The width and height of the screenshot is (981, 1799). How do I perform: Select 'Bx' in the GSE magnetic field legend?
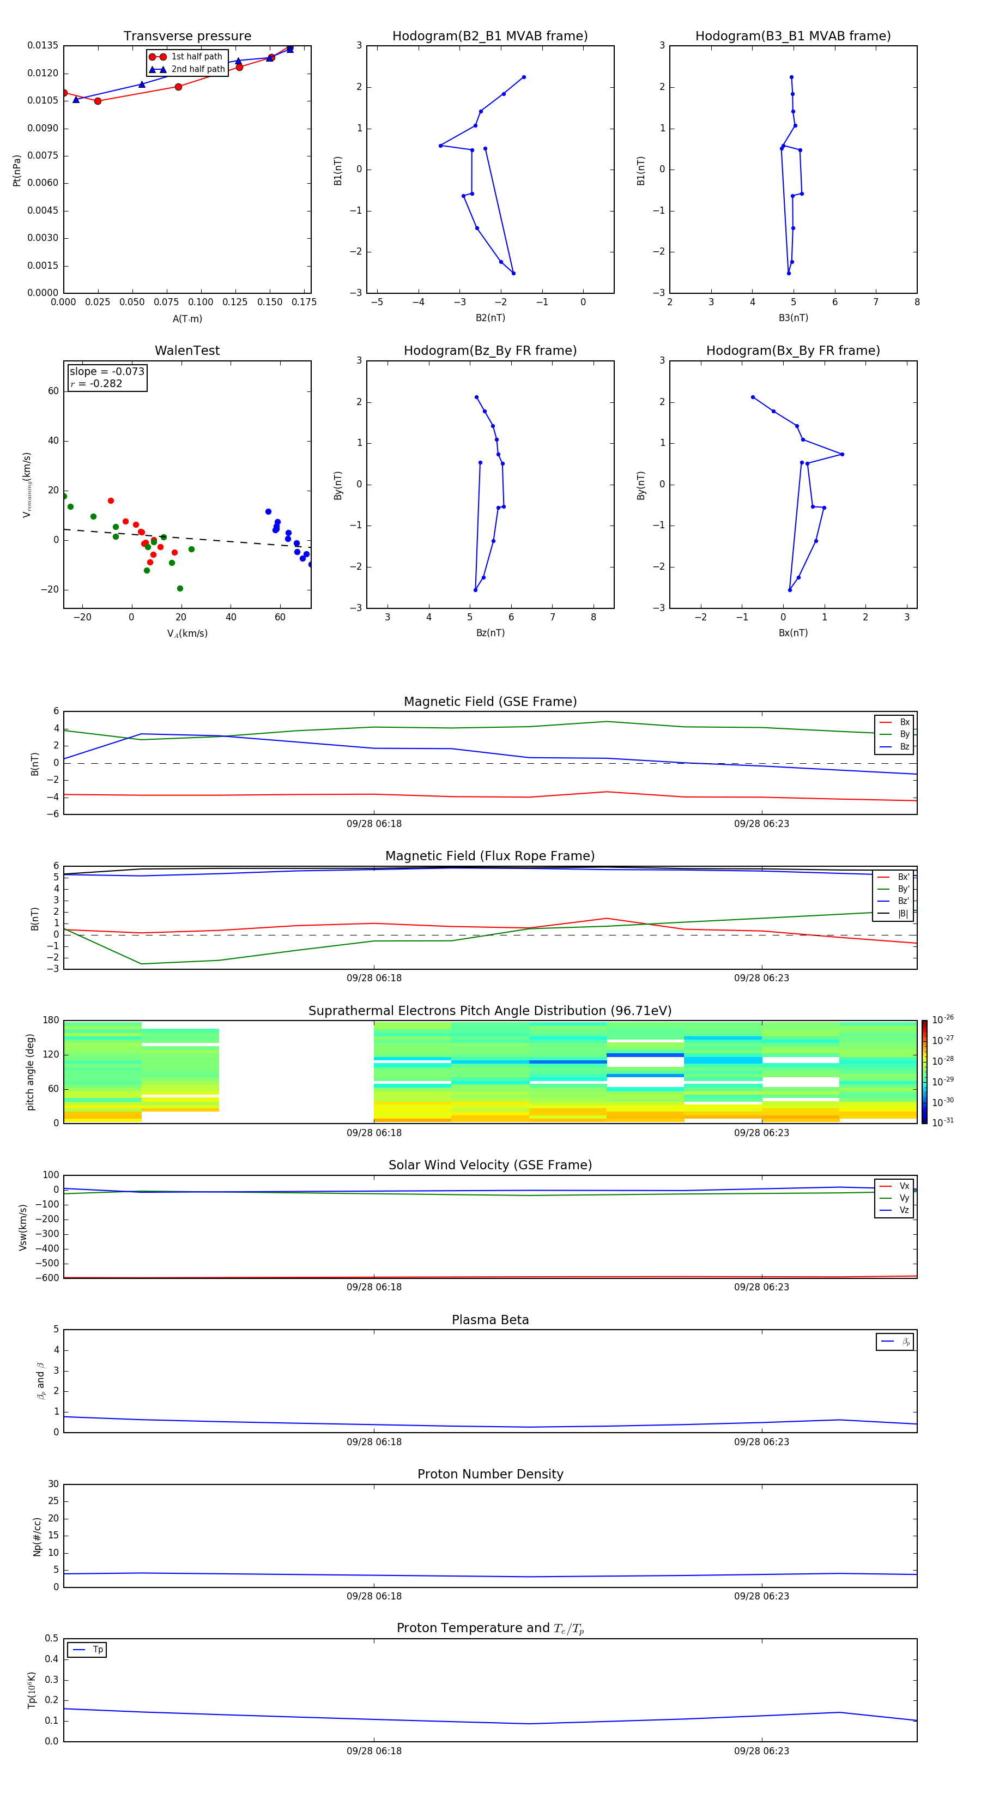(x=895, y=722)
